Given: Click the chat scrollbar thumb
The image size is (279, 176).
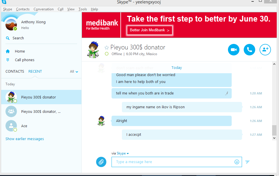Looking at the screenshot, I should pyautogui.click(x=274, y=130).
